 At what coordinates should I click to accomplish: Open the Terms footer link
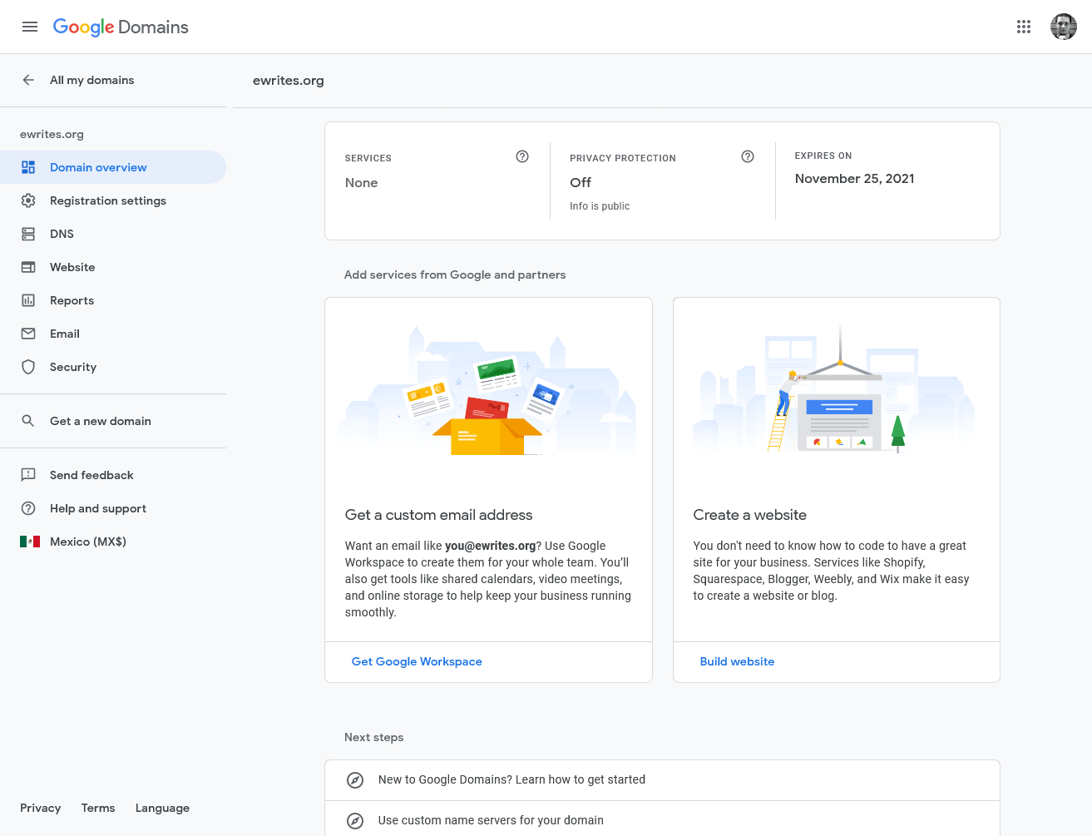[98, 808]
